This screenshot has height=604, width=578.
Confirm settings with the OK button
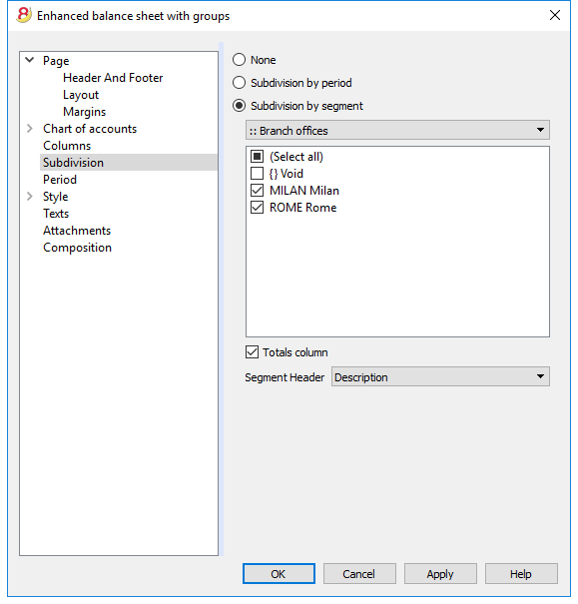click(279, 574)
